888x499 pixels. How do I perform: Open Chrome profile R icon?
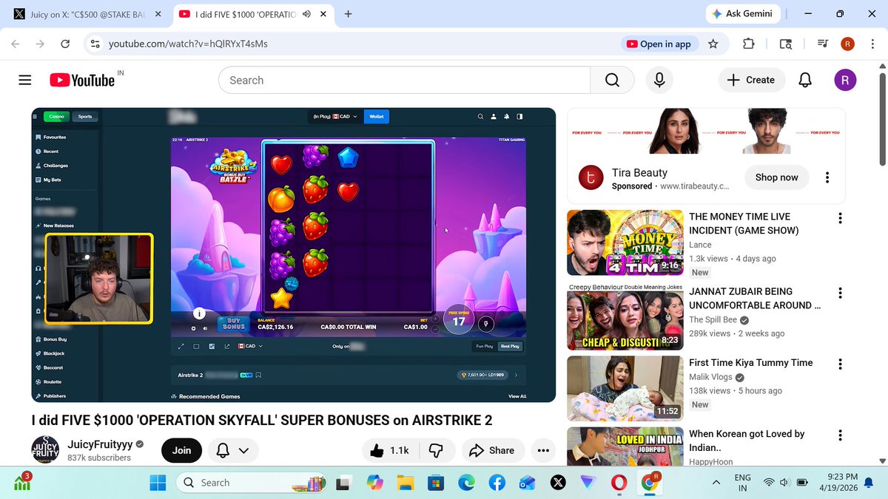point(847,44)
